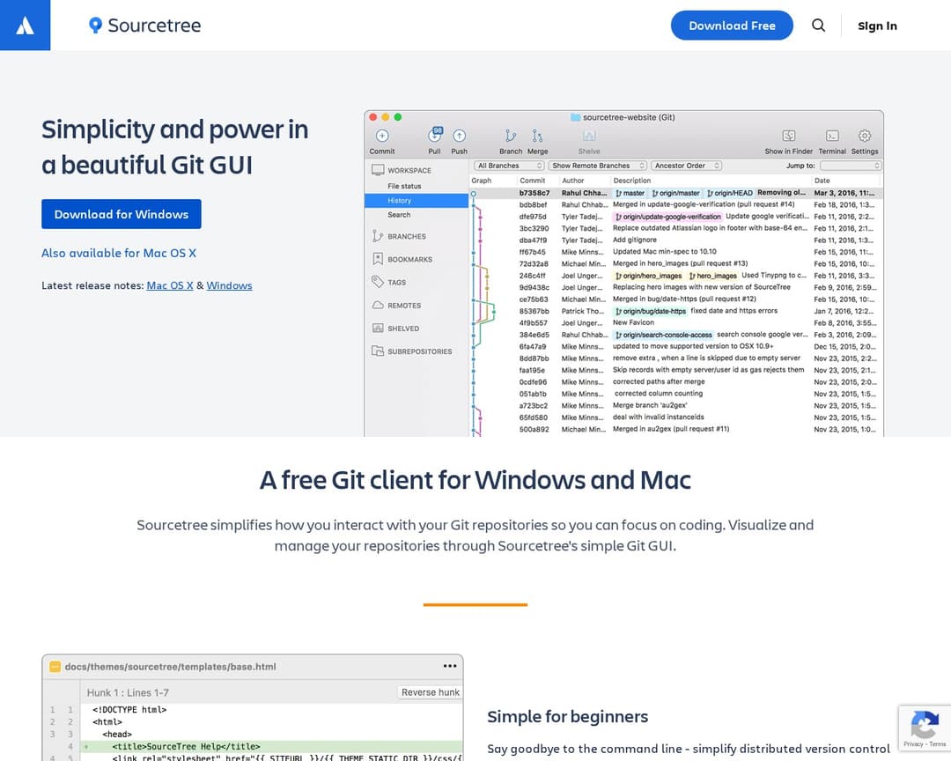Click the SourceTree Help title code line
This screenshot has height=761, width=951.
[x=271, y=746]
